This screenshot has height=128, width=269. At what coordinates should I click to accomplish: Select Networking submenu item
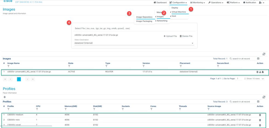(x=162, y=21)
